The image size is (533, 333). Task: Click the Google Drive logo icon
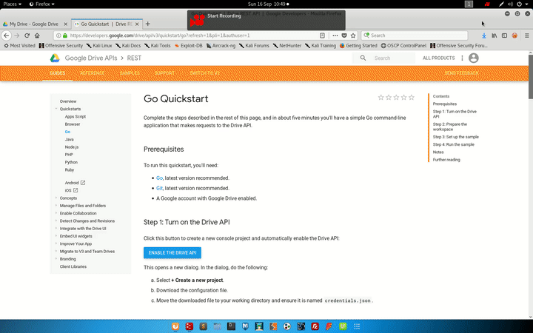pyautogui.click(x=55, y=58)
